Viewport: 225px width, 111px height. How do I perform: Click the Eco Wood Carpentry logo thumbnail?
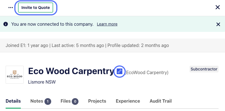[15, 75]
